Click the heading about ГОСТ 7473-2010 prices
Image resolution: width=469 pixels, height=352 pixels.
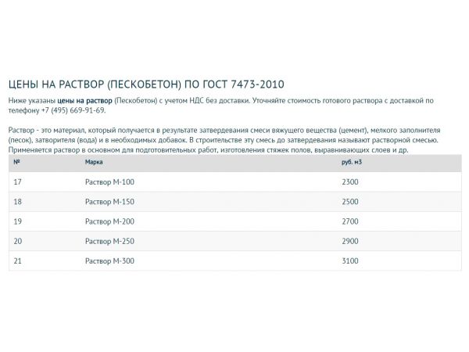(x=146, y=84)
